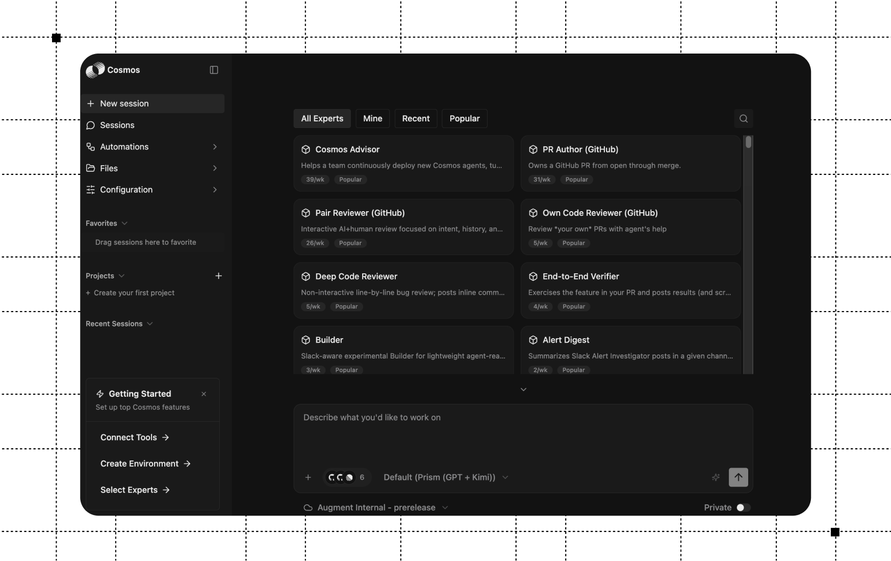Open the experts search magnifier
Image resolution: width=891 pixels, height=561 pixels.
[744, 118]
